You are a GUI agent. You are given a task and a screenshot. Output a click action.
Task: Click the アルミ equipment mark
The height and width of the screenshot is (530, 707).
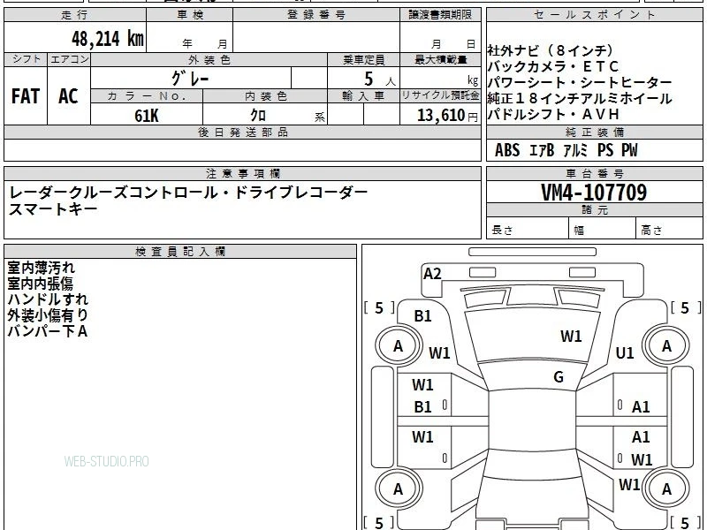(x=576, y=150)
